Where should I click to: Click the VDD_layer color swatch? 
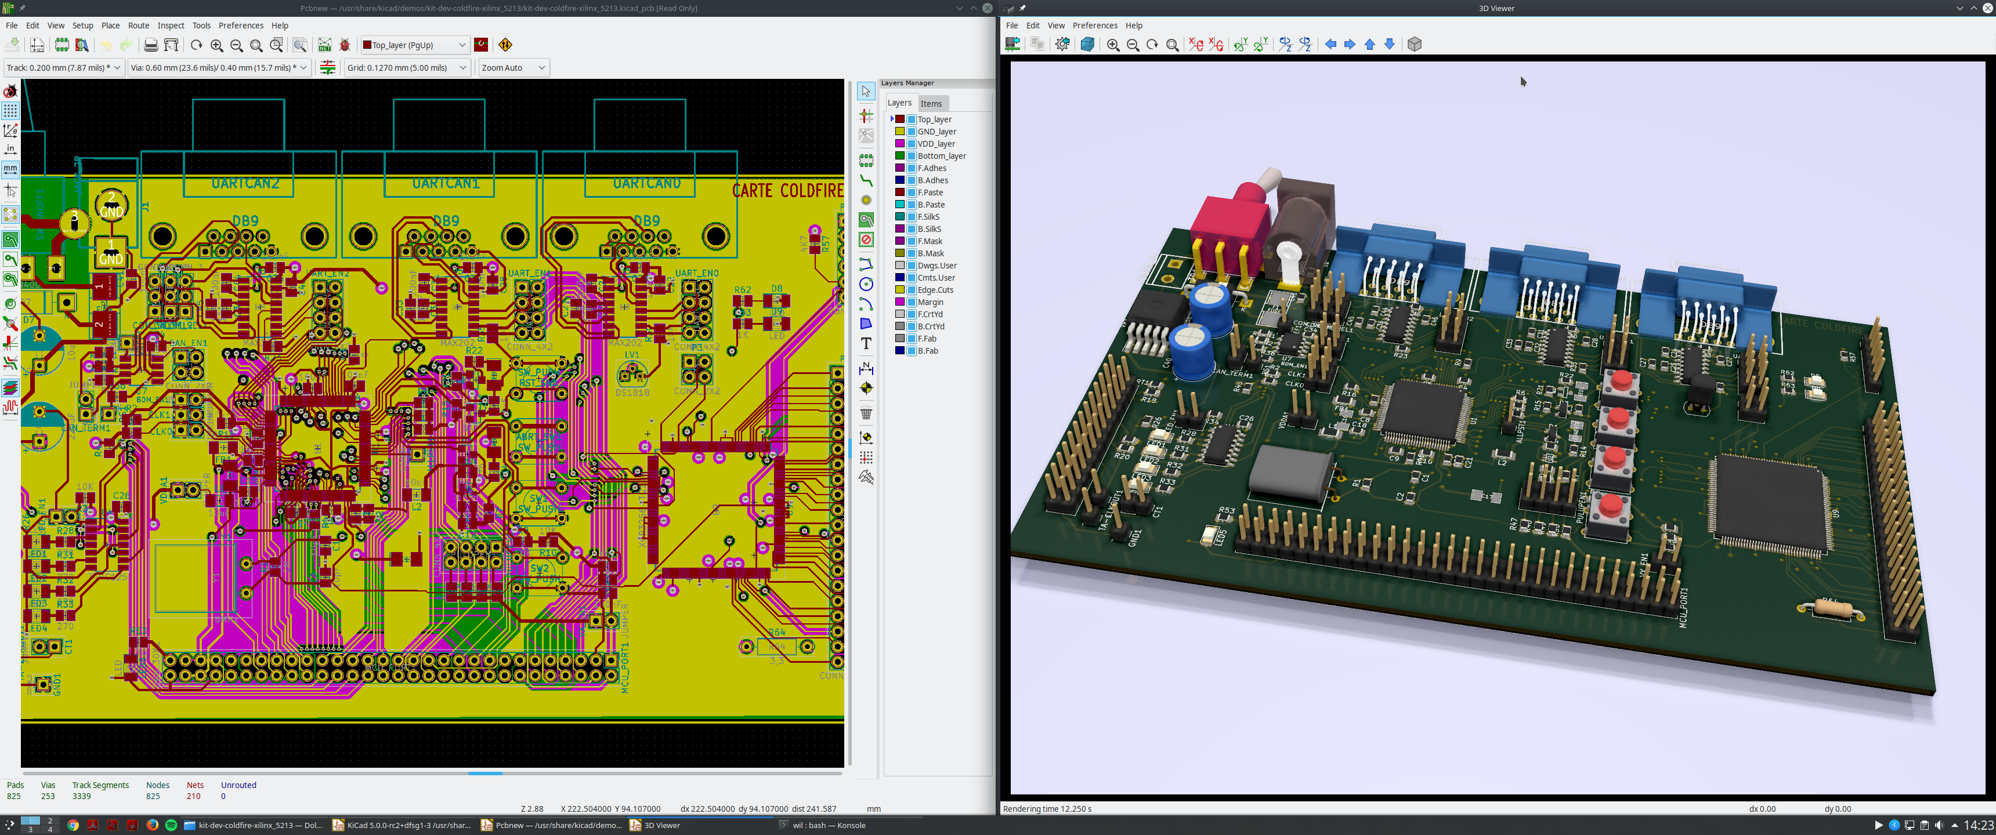coord(899,143)
